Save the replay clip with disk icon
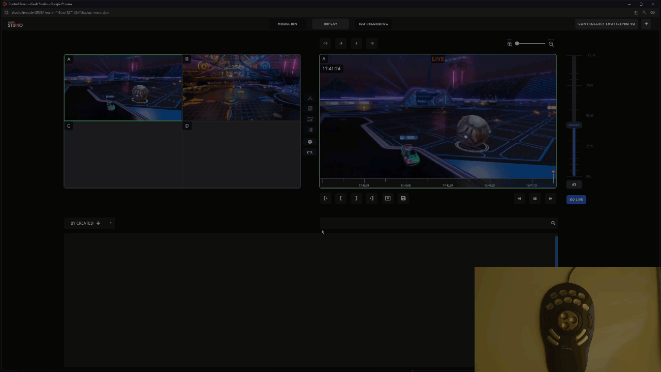Viewport: 661px width, 372px height. 403,198
